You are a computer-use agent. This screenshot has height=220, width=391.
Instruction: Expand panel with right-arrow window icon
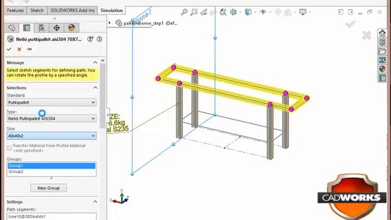click(350, 12)
